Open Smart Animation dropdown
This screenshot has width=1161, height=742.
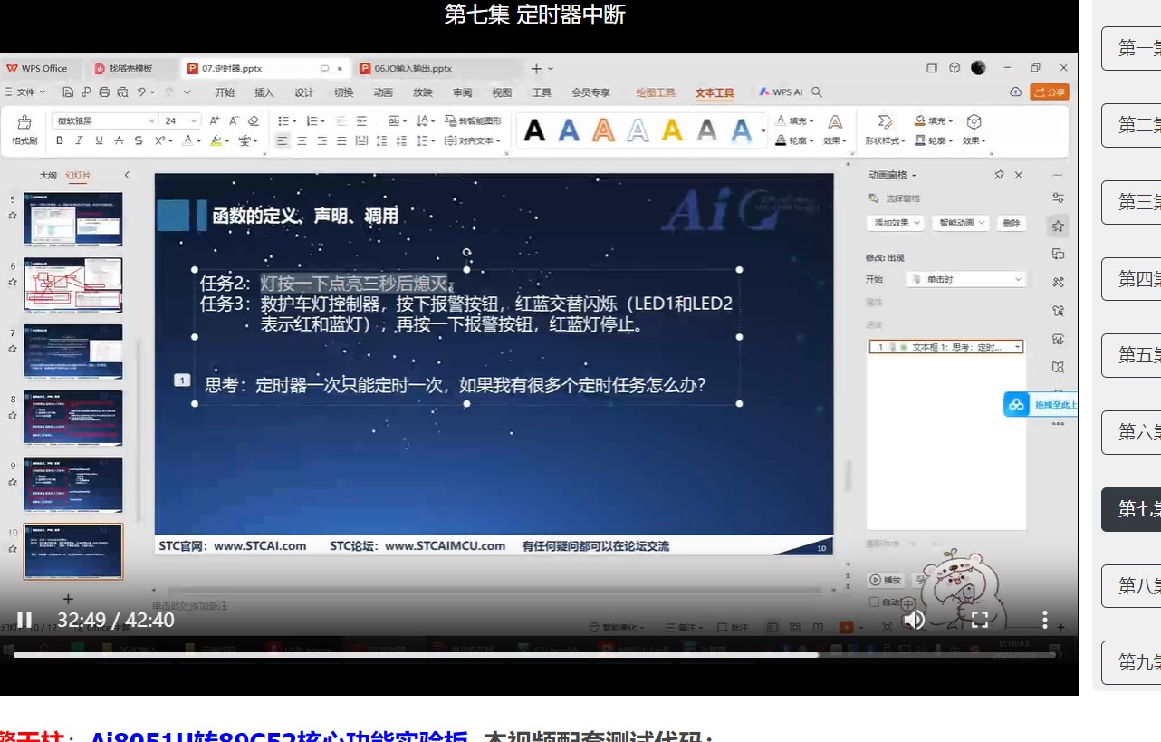[961, 223]
